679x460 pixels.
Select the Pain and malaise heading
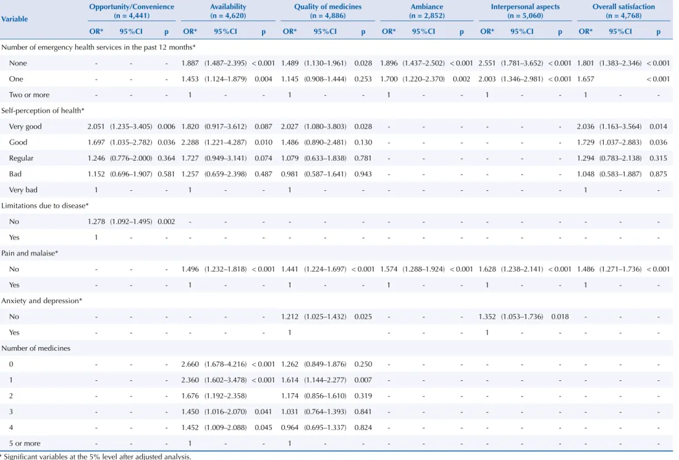[30, 253]
